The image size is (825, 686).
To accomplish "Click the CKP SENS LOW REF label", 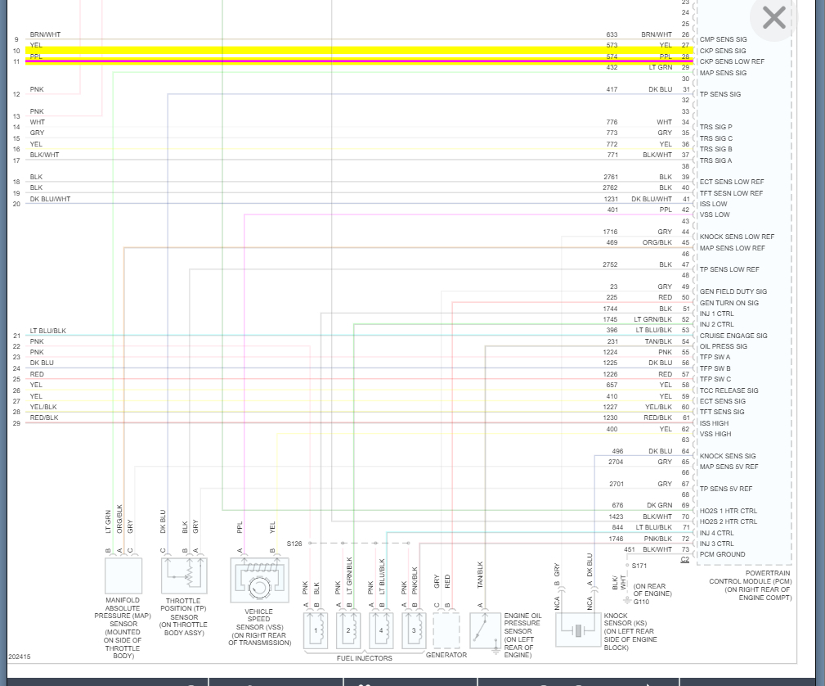I will coord(731,61).
